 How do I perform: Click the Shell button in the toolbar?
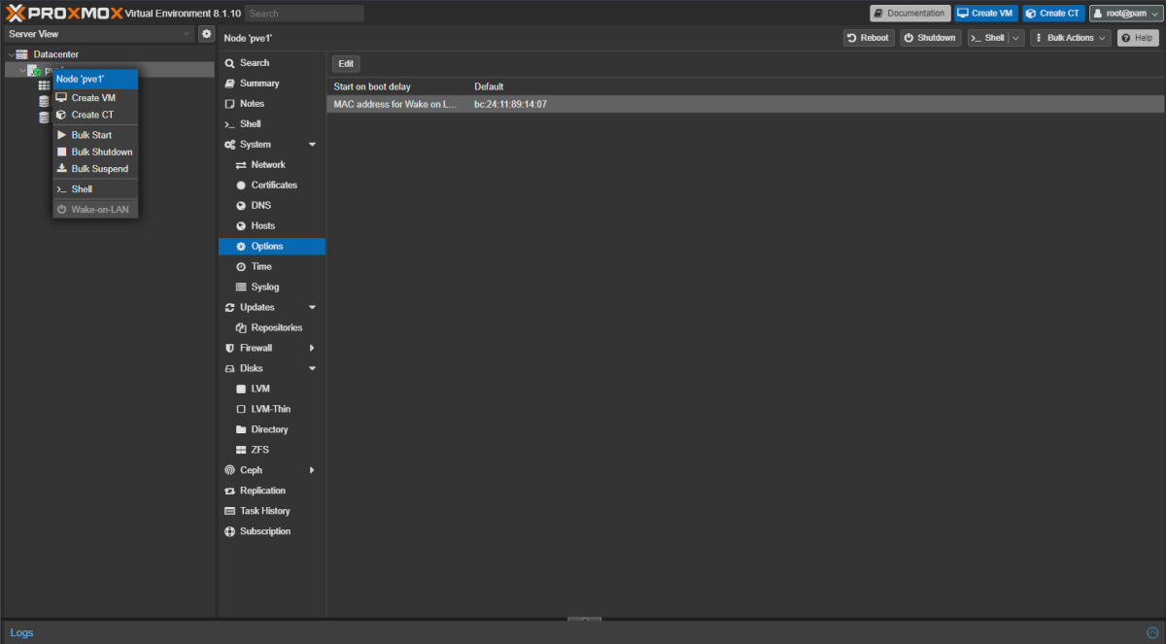[988, 38]
